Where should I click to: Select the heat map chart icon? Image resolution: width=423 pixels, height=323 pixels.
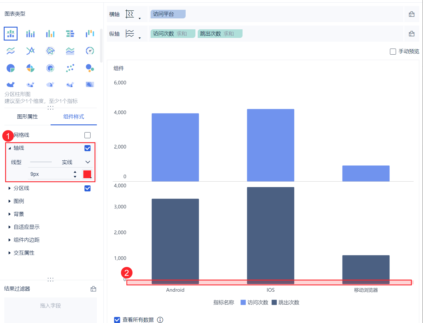(90, 84)
